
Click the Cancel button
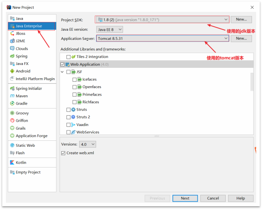click(213, 198)
